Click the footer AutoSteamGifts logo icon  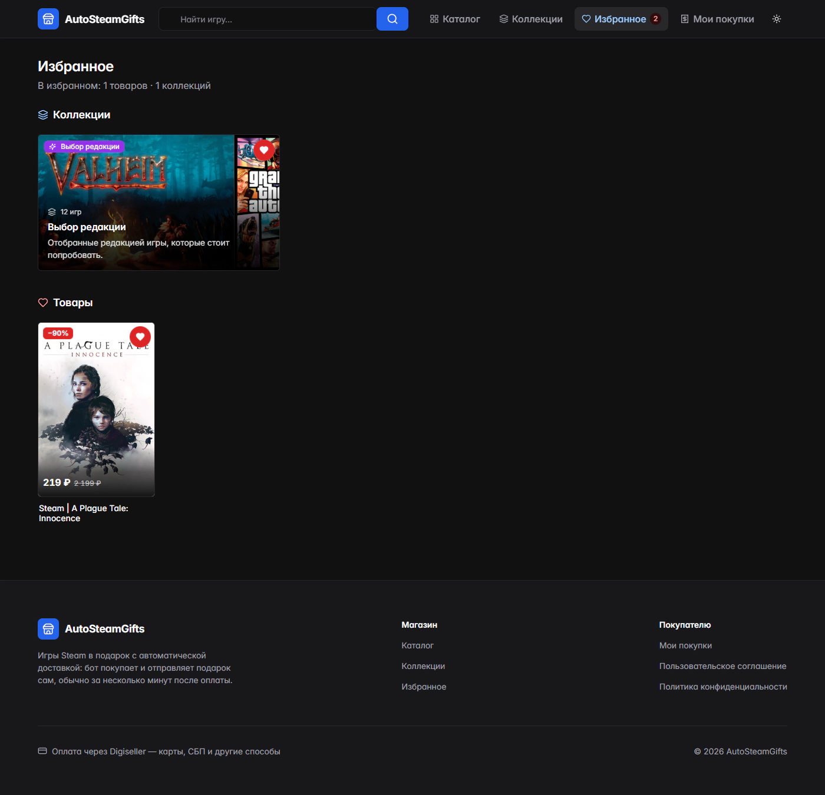[x=48, y=629]
